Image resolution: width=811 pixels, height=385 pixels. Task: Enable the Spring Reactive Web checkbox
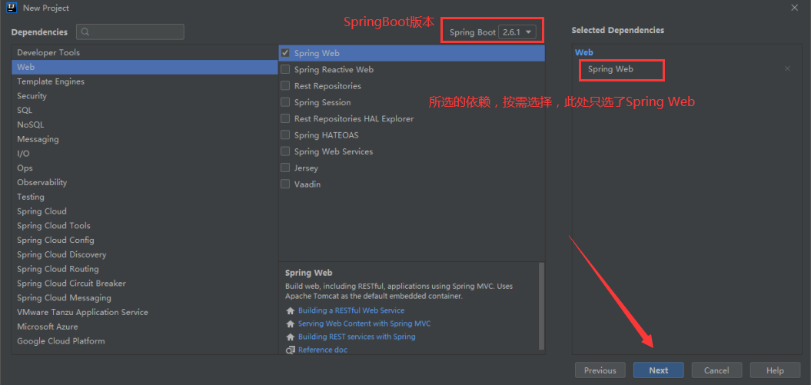point(285,69)
